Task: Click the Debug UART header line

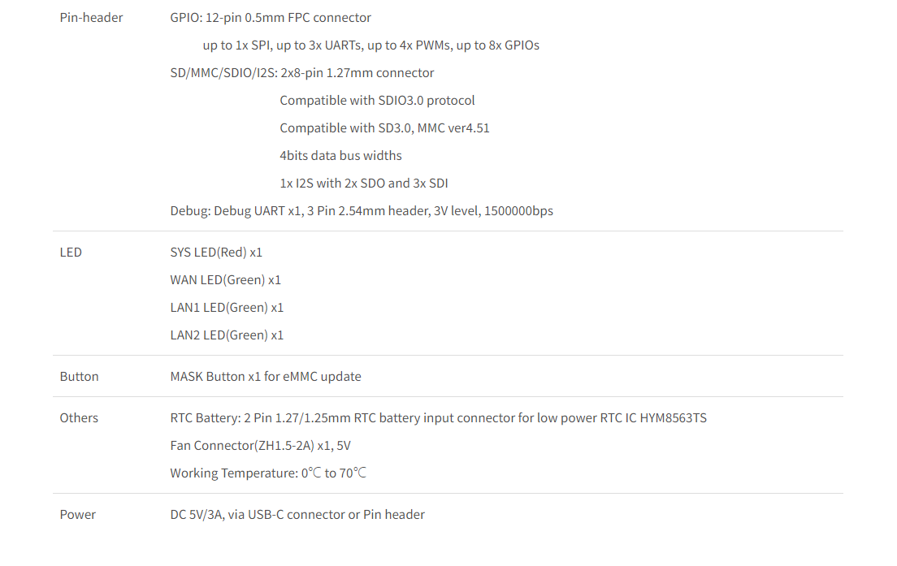Action: [x=361, y=210]
